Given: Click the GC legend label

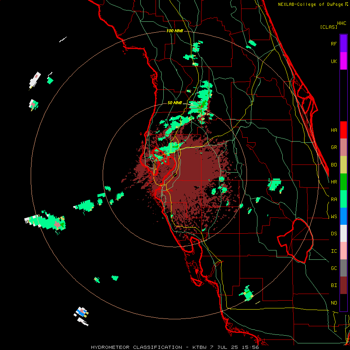Looking at the screenshot, I should click(x=334, y=268).
